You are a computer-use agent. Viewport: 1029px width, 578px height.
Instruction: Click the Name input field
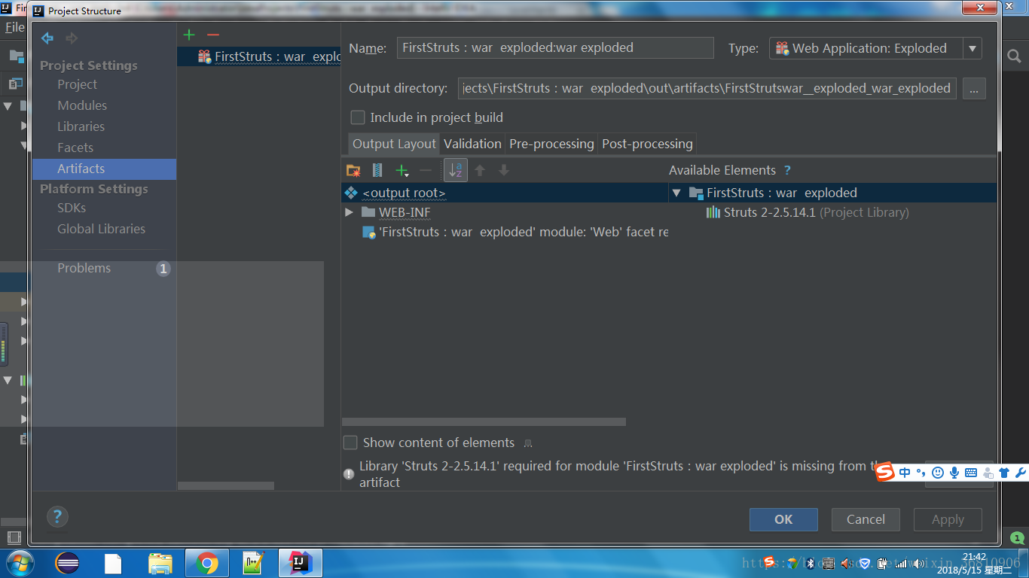[554, 47]
